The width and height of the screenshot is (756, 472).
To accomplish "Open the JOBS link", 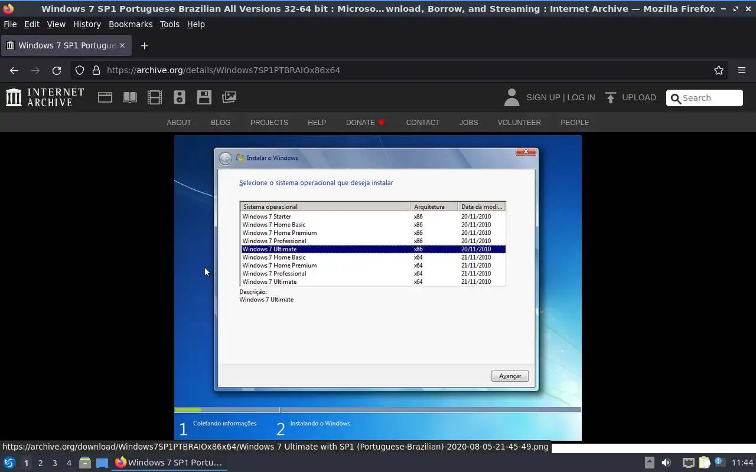I will coord(468,123).
